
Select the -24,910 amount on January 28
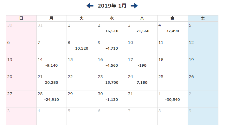52,100
